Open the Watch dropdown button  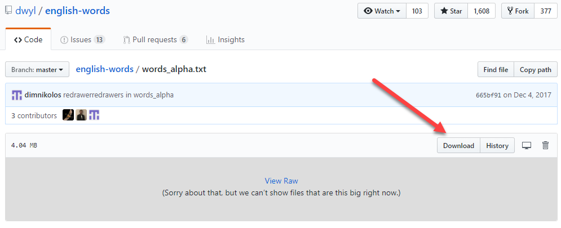tap(382, 11)
